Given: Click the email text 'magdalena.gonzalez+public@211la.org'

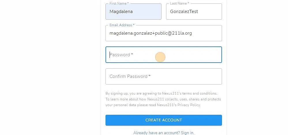Looking at the screenshot, I should [150, 33].
